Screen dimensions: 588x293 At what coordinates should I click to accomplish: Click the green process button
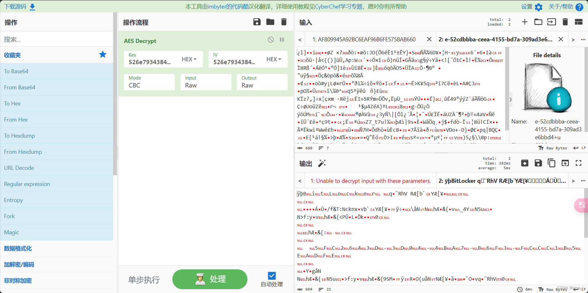[x=210, y=279]
